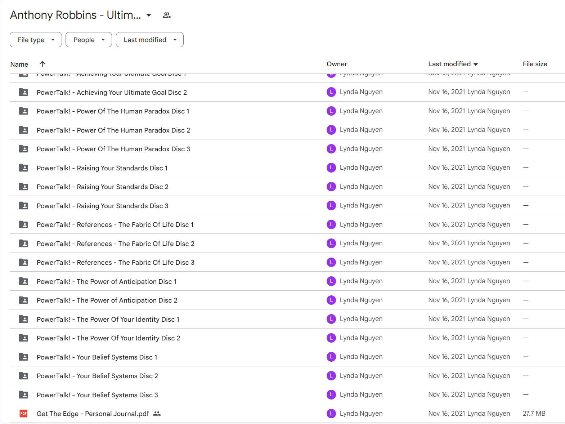Click shared icon next to Personal Journal.pdf
This screenshot has width=565, height=424.
pos(157,414)
